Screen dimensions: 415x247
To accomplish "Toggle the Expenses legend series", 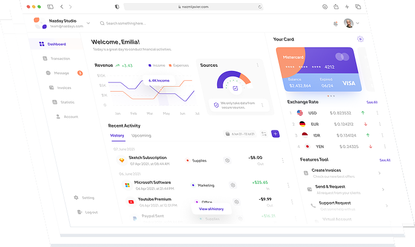I will (178, 66).
